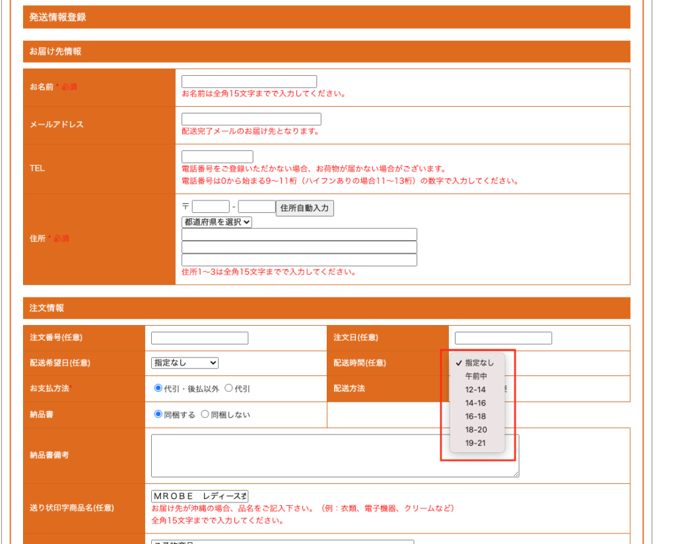Choose the 19-21 delivery time slot
Viewport: 676px width, 544px height.
(x=476, y=443)
